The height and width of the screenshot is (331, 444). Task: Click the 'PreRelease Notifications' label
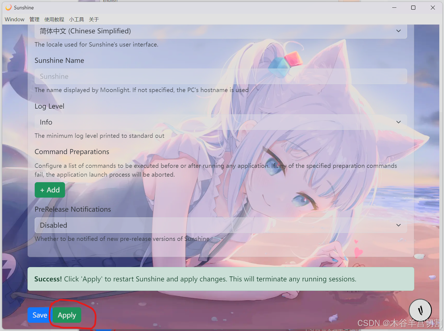[x=73, y=209]
